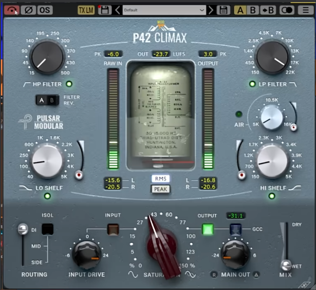Toggle the LP FILTER green LED
The width and height of the screenshot is (316, 290).
pyautogui.click(x=253, y=84)
